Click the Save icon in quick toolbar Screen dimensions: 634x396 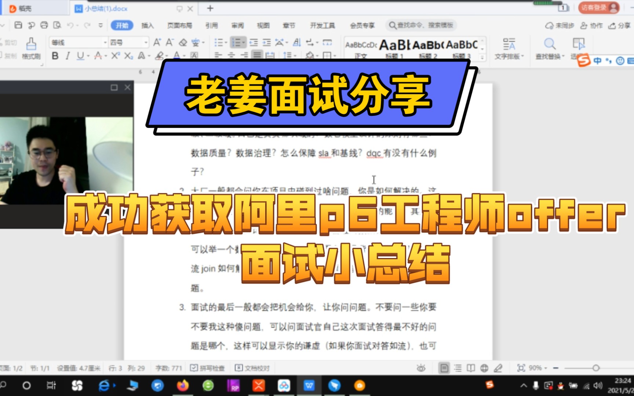click(18, 25)
